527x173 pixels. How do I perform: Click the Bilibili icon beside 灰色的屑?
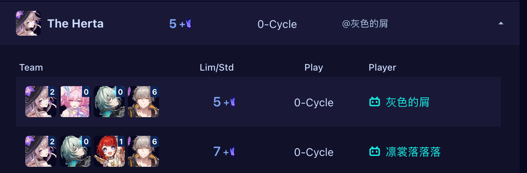coord(375,102)
